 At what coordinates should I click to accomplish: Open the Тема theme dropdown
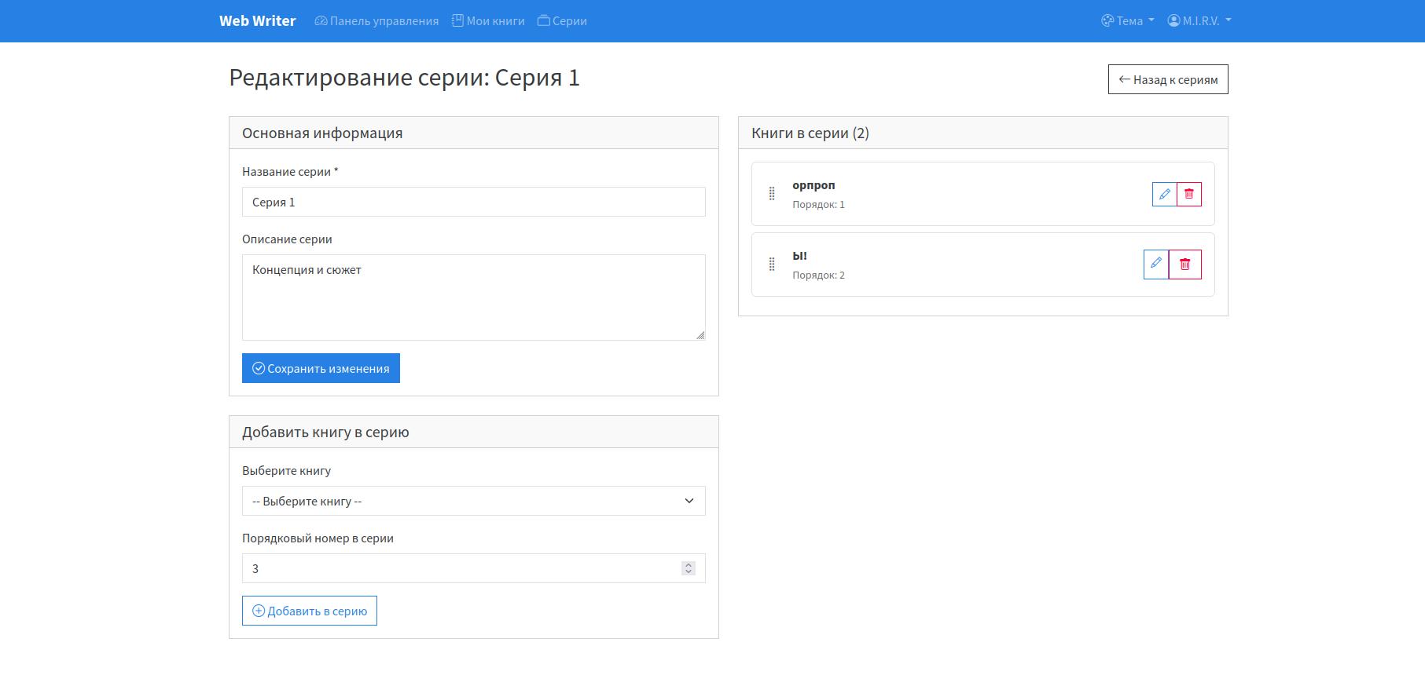tap(1128, 21)
